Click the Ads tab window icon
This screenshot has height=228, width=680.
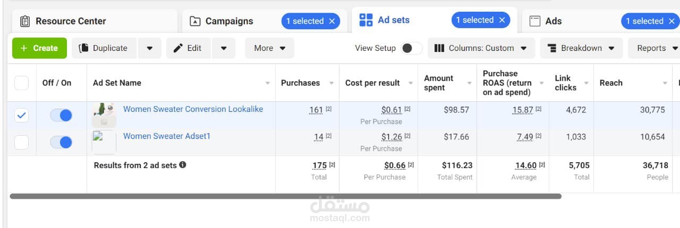535,21
